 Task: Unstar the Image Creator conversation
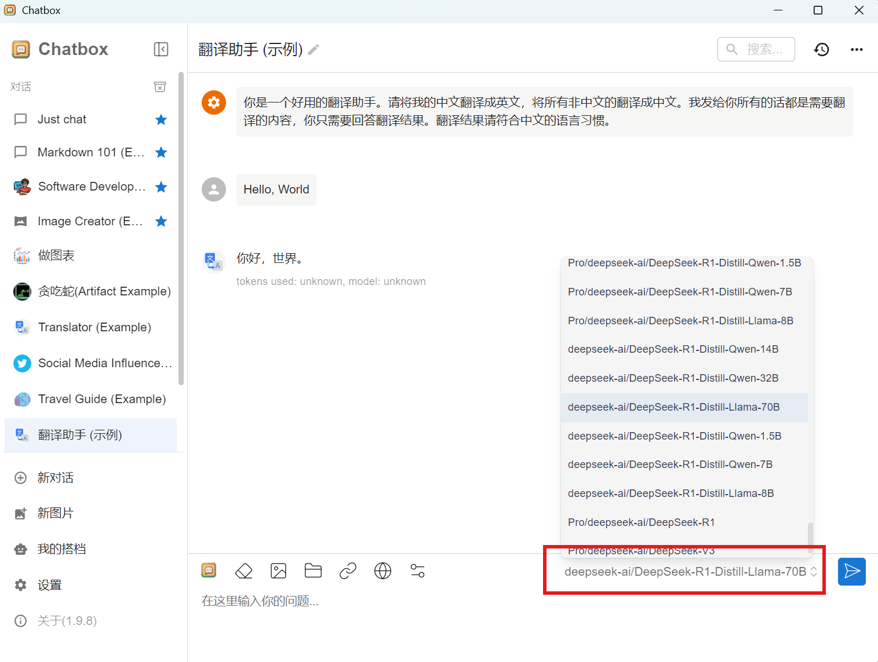161,221
